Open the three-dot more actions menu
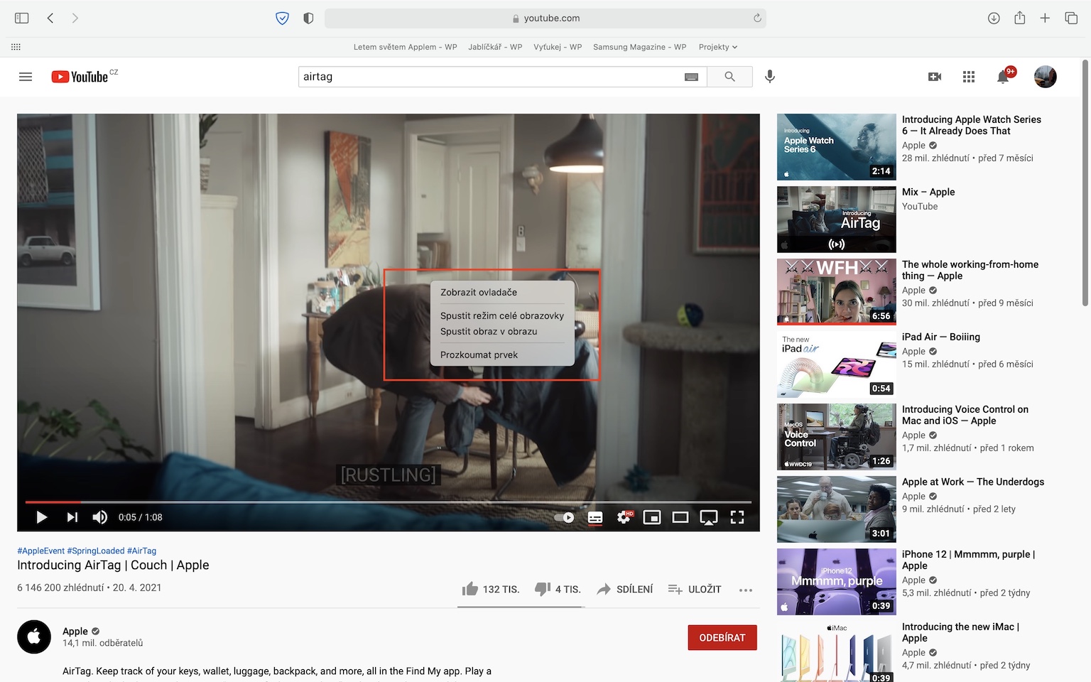1091x682 pixels. 745,590
